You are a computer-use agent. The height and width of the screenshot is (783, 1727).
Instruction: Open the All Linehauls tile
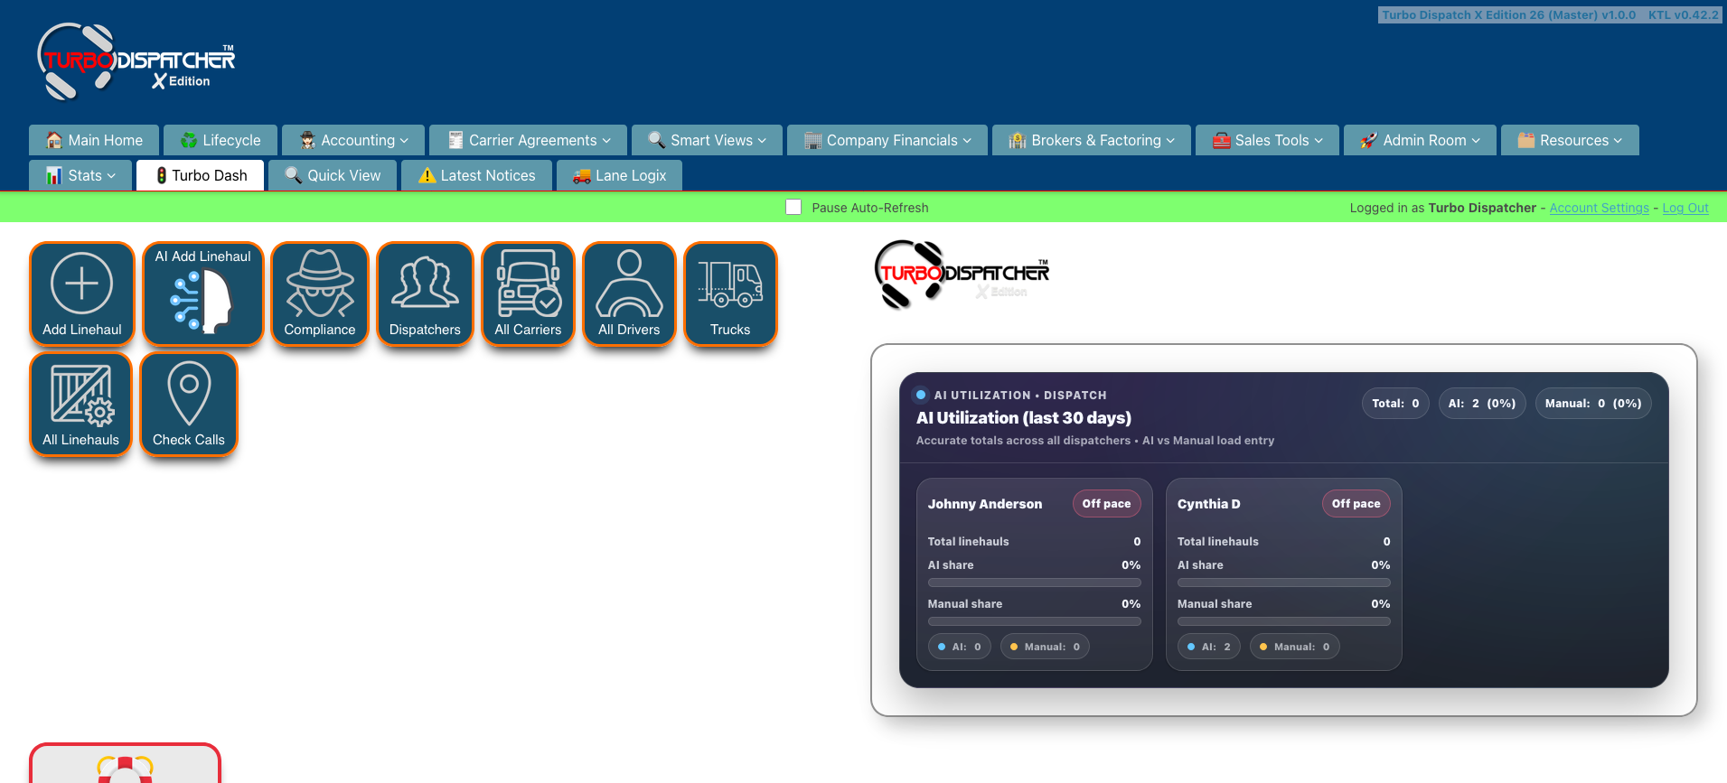click(x=81, y=404)
